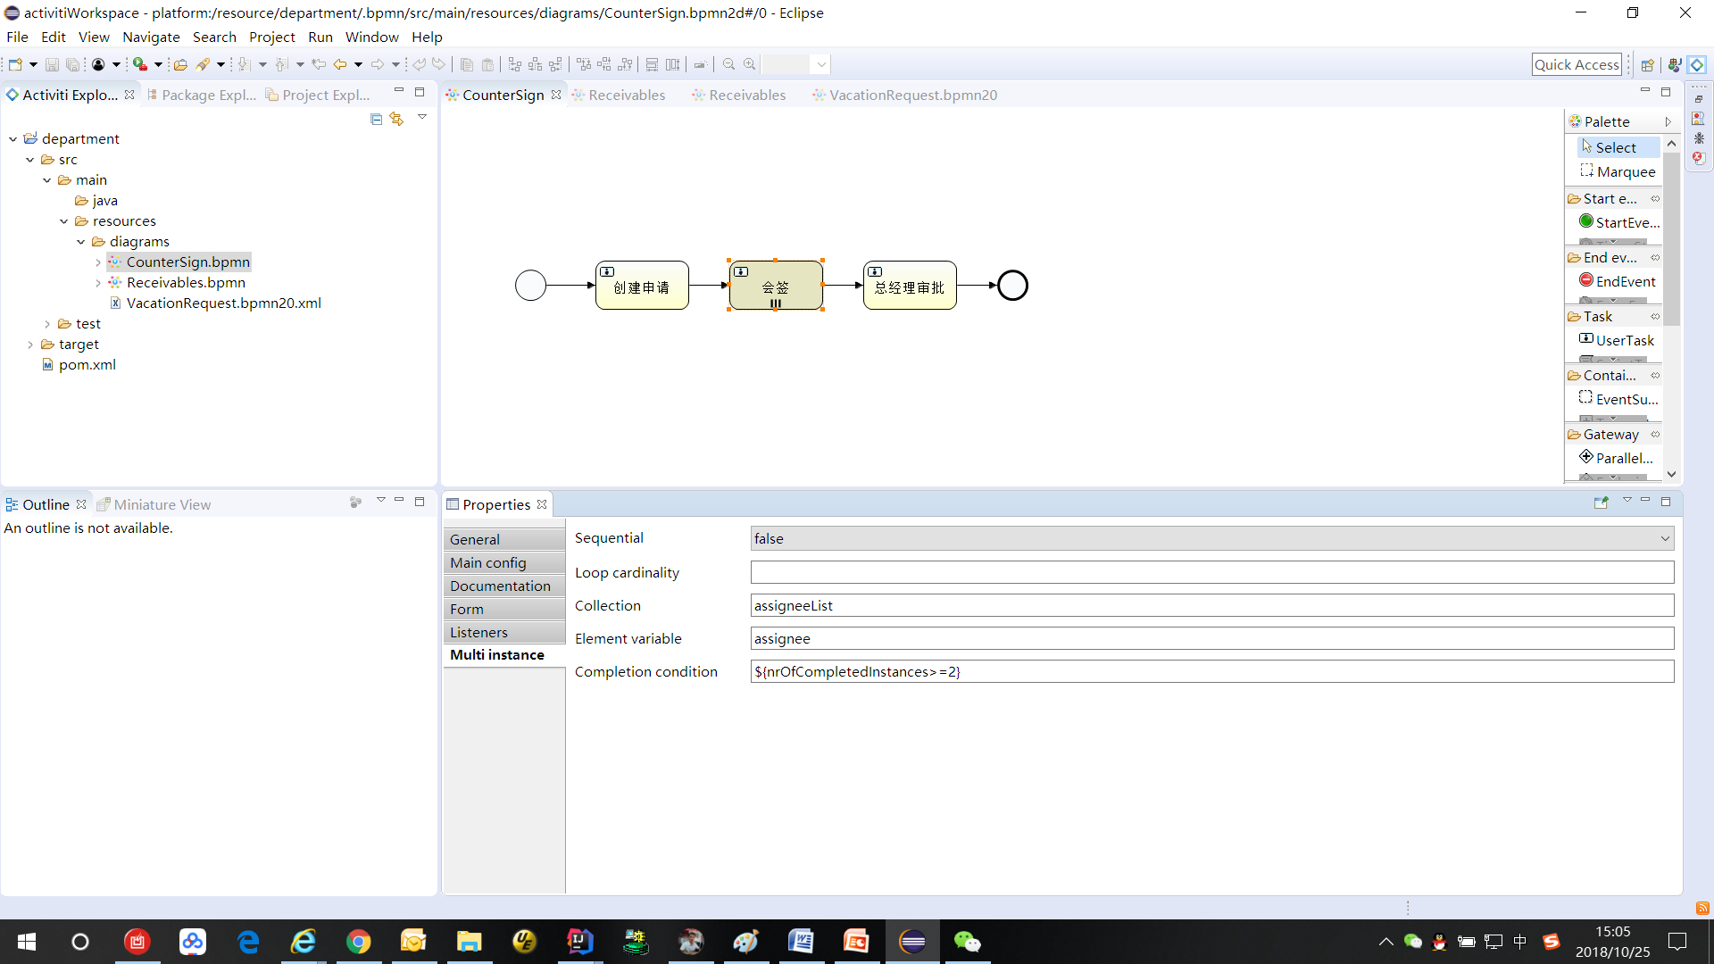The height and width of the screenshot is (964, 1714).
Task: Click the Zoom Out magnifier icon
Action: (728, 64)
